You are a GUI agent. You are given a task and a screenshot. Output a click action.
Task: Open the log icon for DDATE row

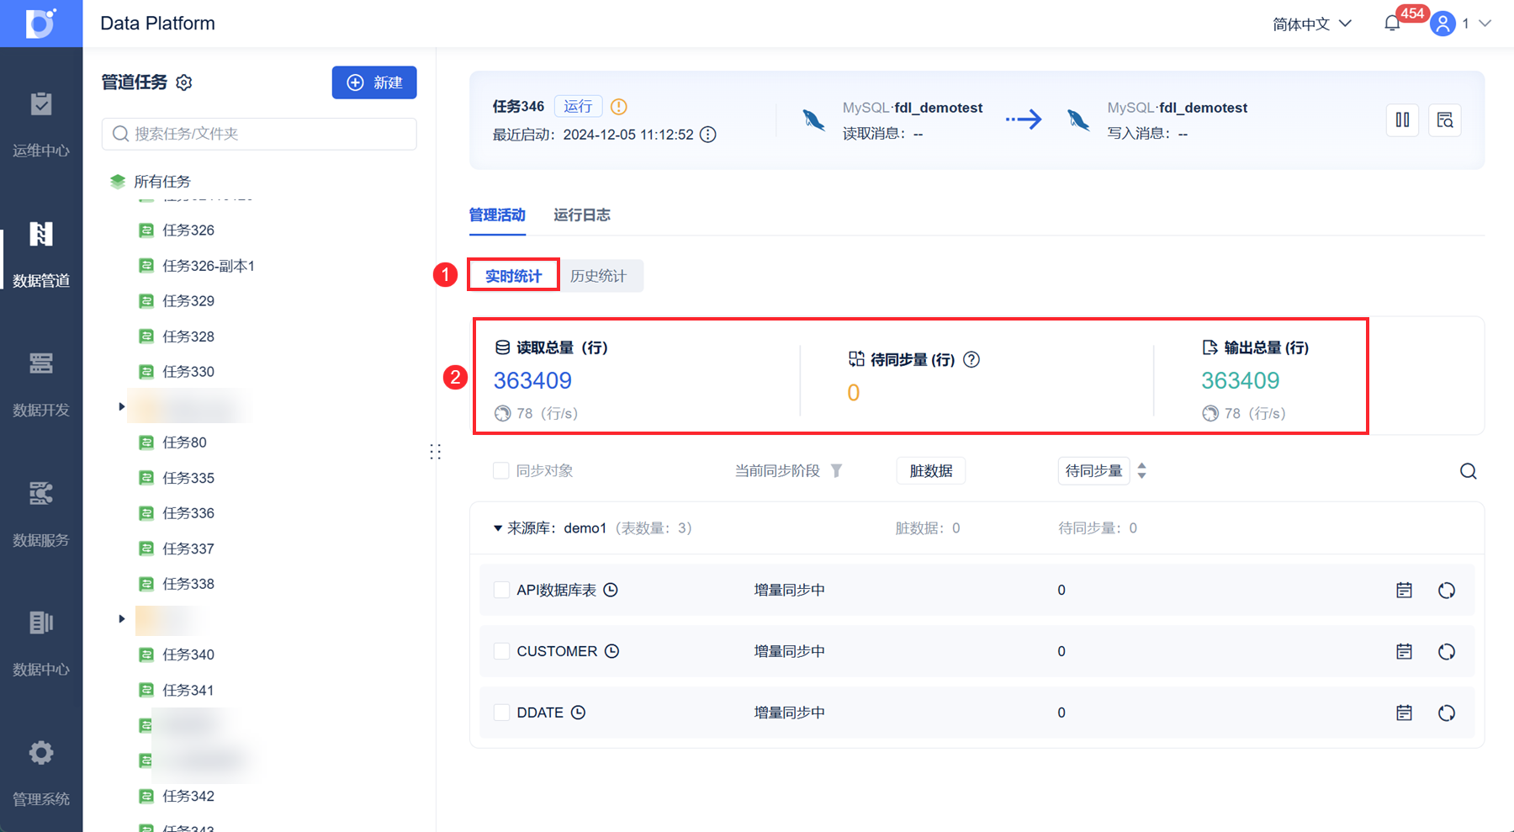[x=1404, y=713]
